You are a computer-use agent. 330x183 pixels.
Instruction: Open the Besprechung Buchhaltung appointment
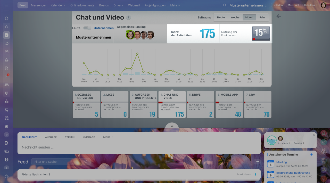pos(293,173)
